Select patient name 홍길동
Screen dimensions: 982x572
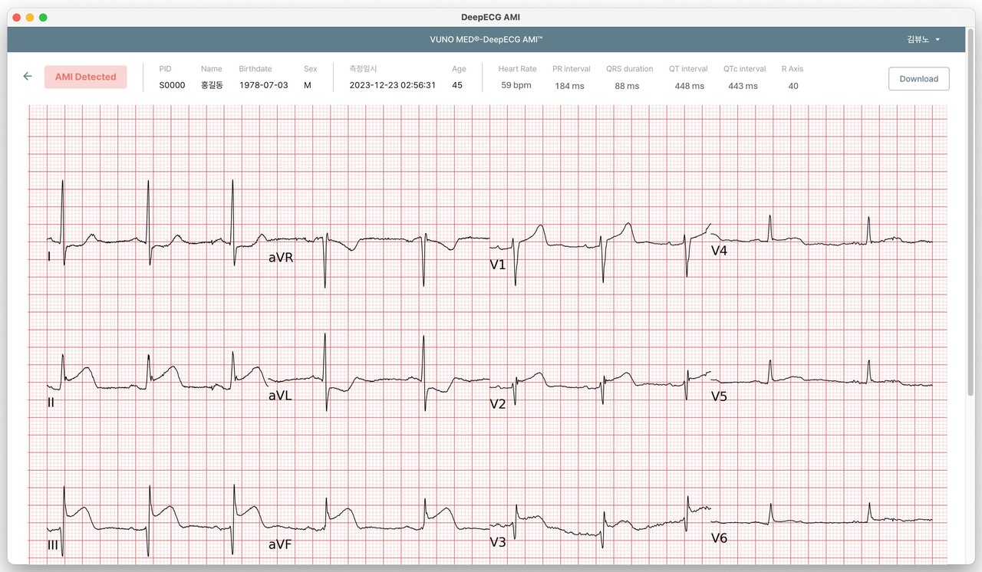212,85
